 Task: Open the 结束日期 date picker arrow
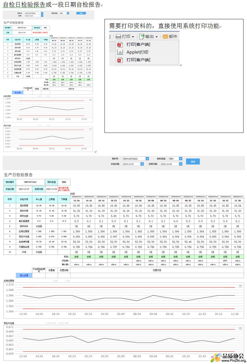(x=181, y=164)
